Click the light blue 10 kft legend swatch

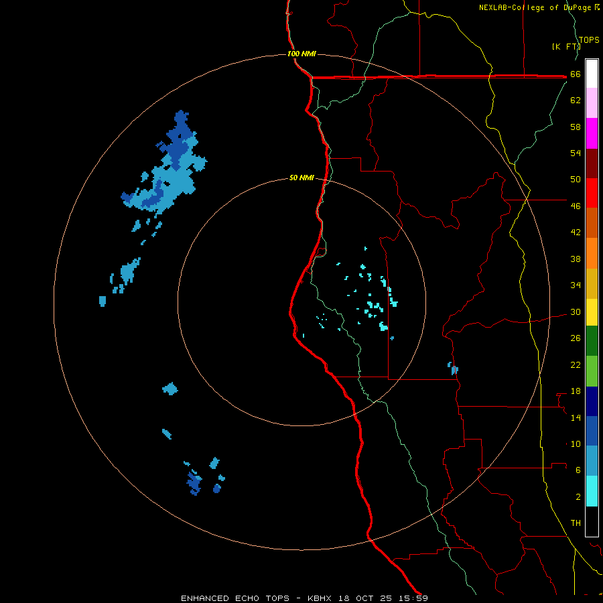point(592,461)
